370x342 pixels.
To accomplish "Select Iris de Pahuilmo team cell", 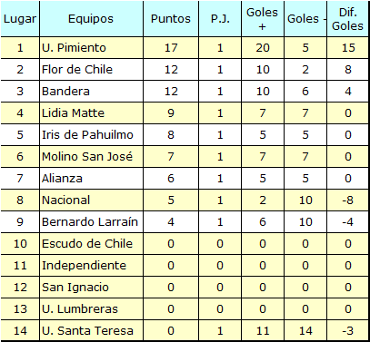I will coord(91,135).
